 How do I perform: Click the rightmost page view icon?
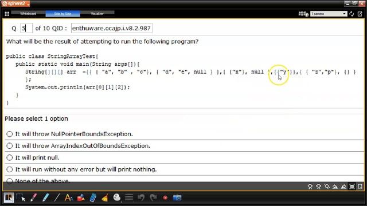pos(360,187)
